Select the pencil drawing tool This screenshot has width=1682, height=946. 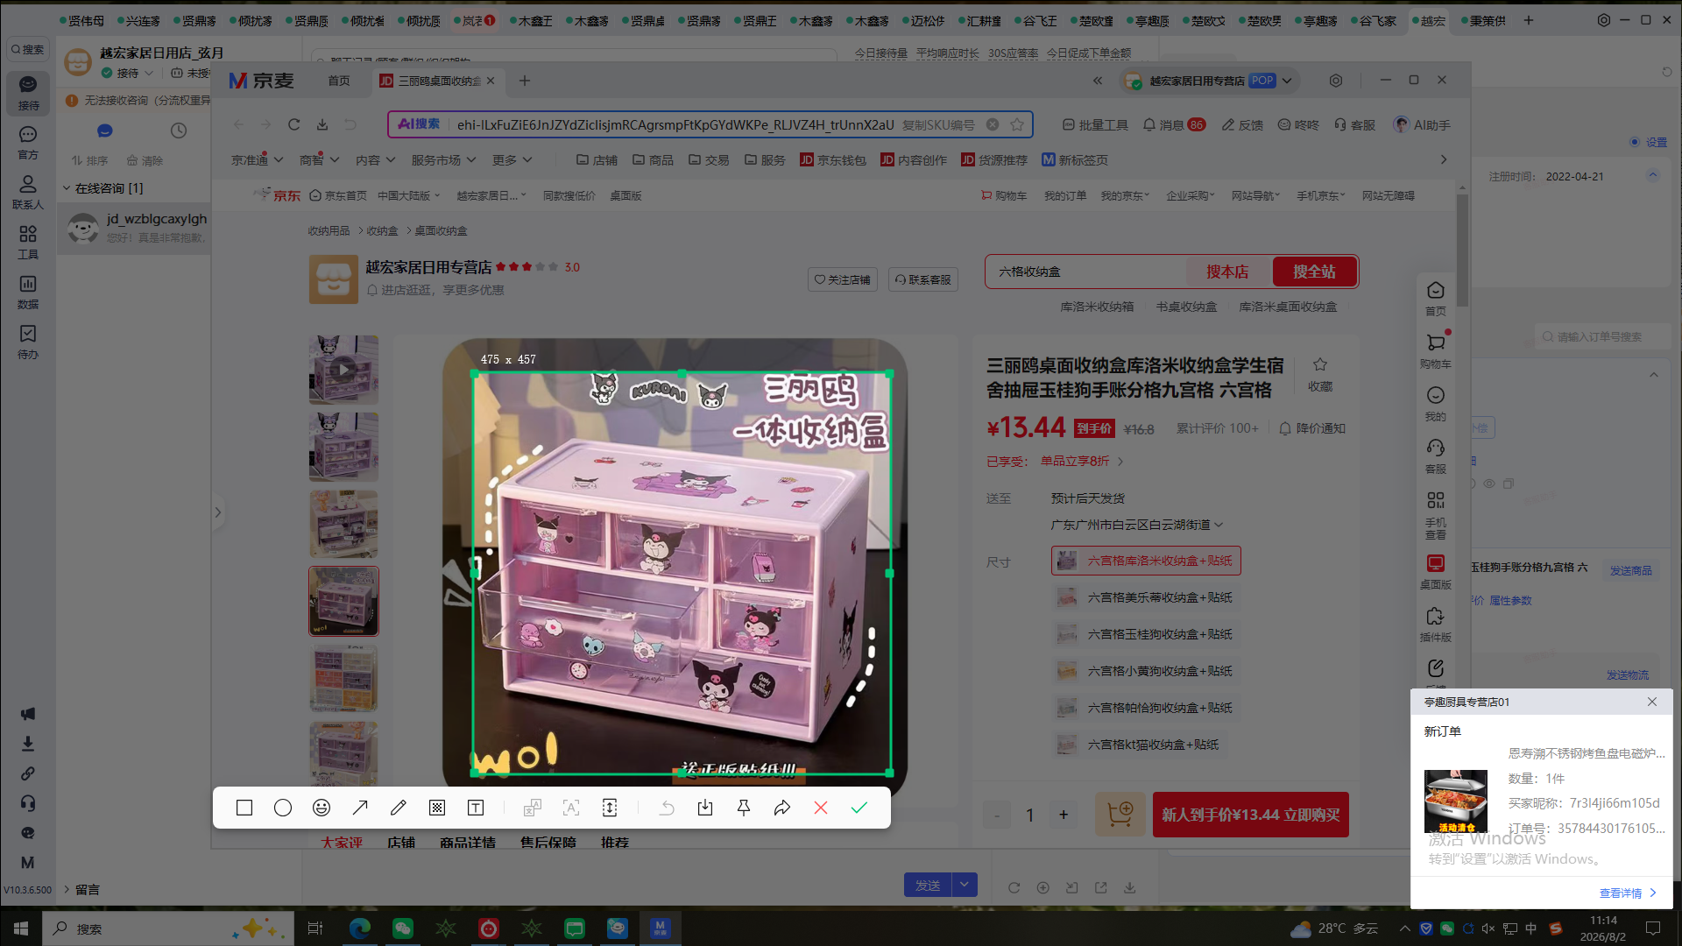[399, 808]
